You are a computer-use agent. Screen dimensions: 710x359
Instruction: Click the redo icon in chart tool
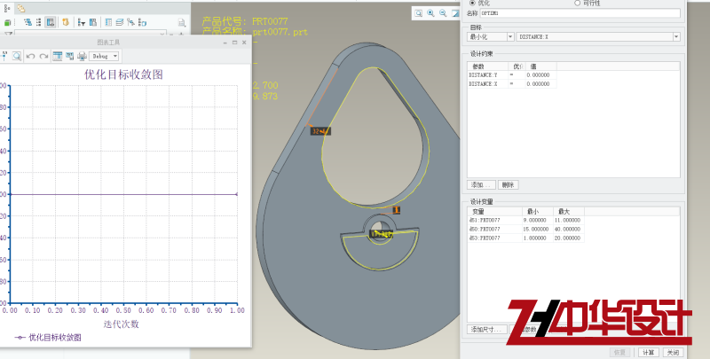click(x=43, y=56)
